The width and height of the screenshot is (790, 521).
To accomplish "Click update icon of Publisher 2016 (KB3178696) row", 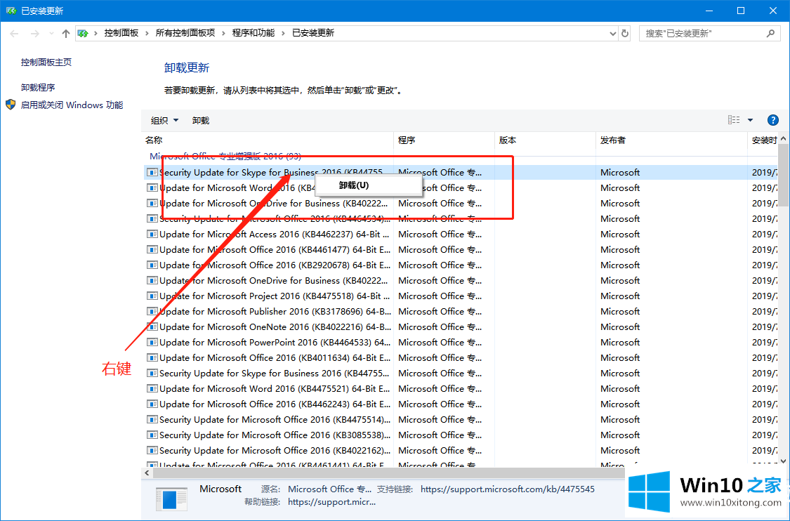I will click(152, 311).
